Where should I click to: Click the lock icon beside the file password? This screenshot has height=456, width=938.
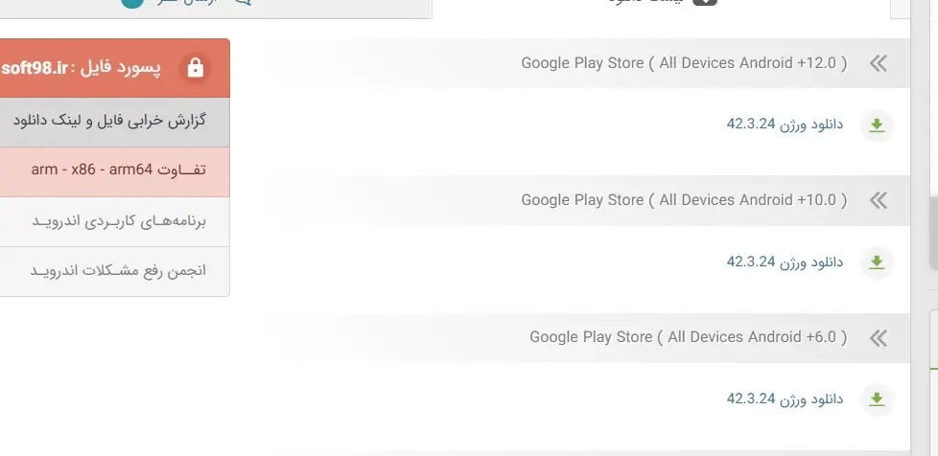(x=196, y=68)
